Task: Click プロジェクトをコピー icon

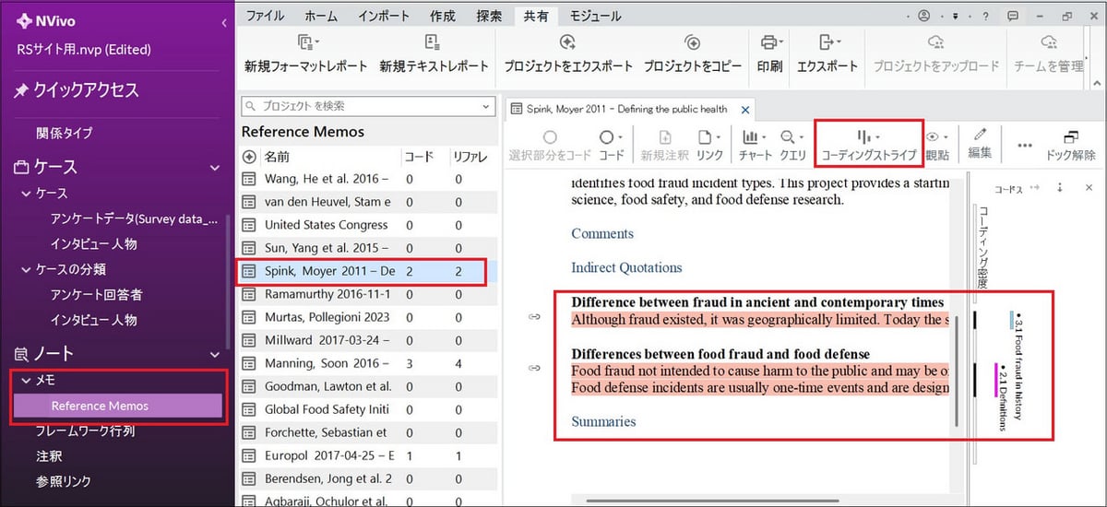Action: coord(692,43)
